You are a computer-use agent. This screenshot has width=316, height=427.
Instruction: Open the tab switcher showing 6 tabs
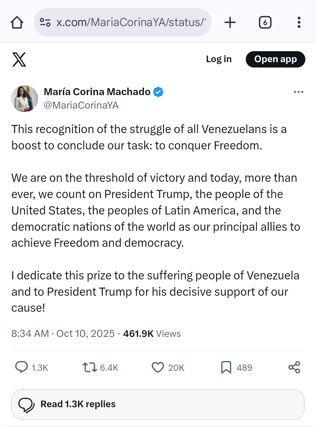[265, 23]
